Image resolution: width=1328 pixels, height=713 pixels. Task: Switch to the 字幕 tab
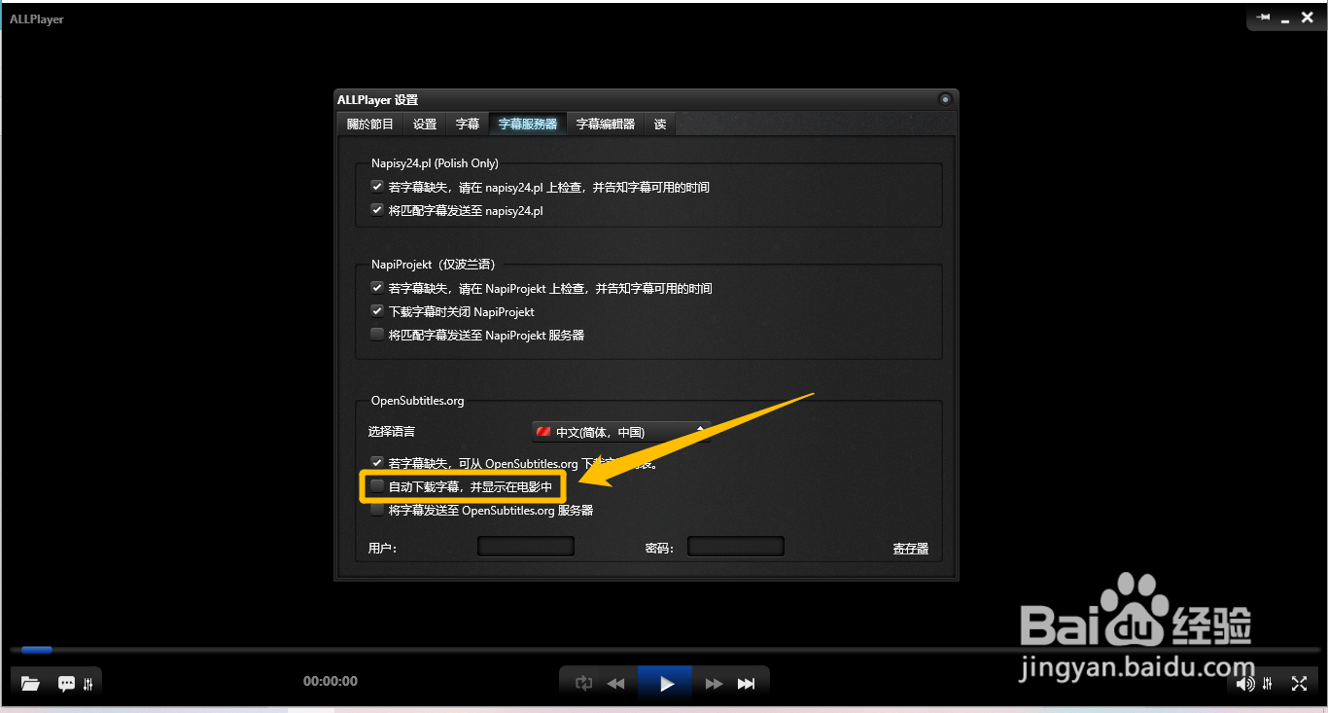[x=468, y=125]
